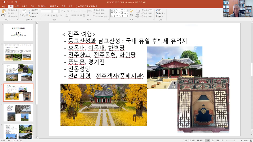
Task: Align text left in paragraph group
Action: 72,15
